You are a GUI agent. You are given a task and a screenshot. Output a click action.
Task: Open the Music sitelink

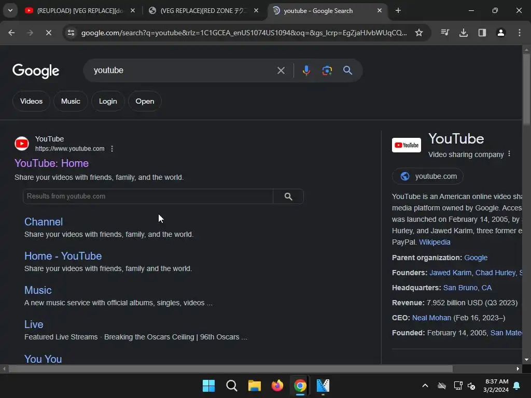coord(38,290)
